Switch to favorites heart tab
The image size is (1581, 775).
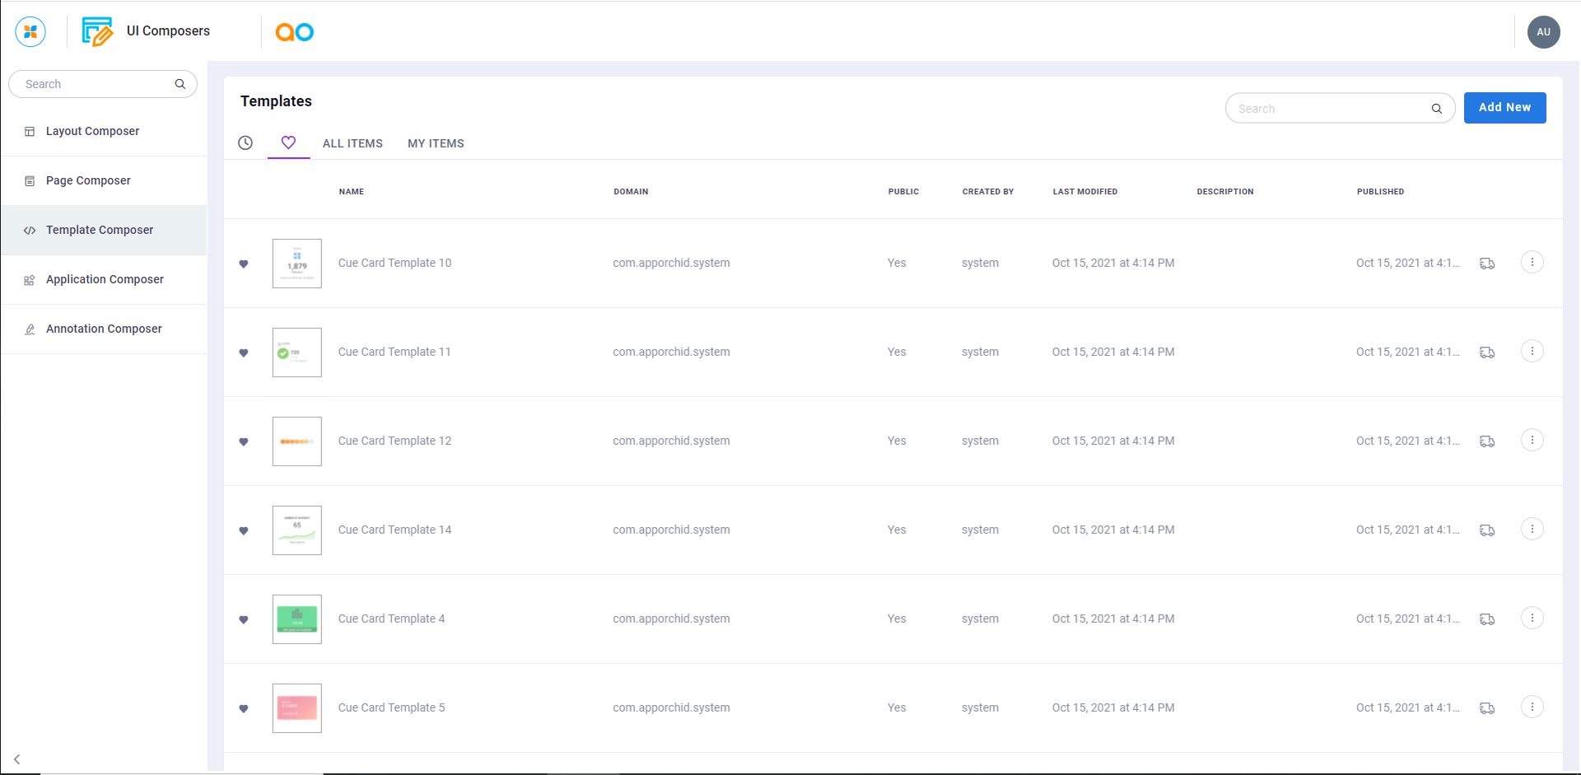288,142
